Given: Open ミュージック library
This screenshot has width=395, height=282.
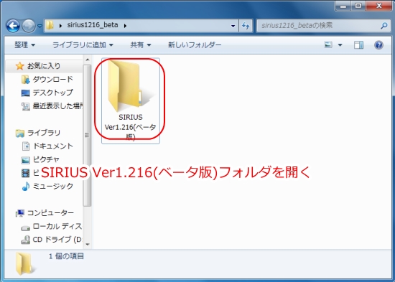Looking at the screenshot, I should 53,186.
